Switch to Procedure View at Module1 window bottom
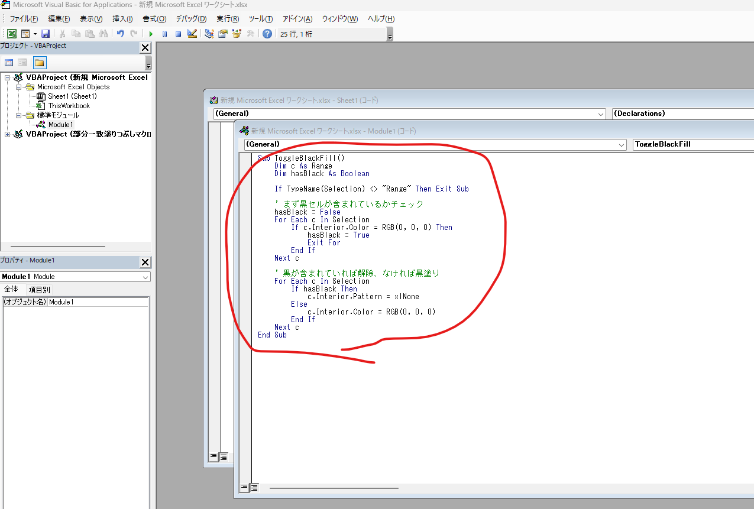The height and width of the screenshot is (509, 754). 244,487
